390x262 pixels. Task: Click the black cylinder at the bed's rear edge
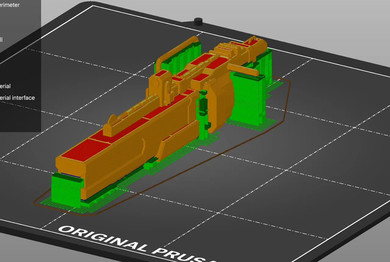pos(198,22)
